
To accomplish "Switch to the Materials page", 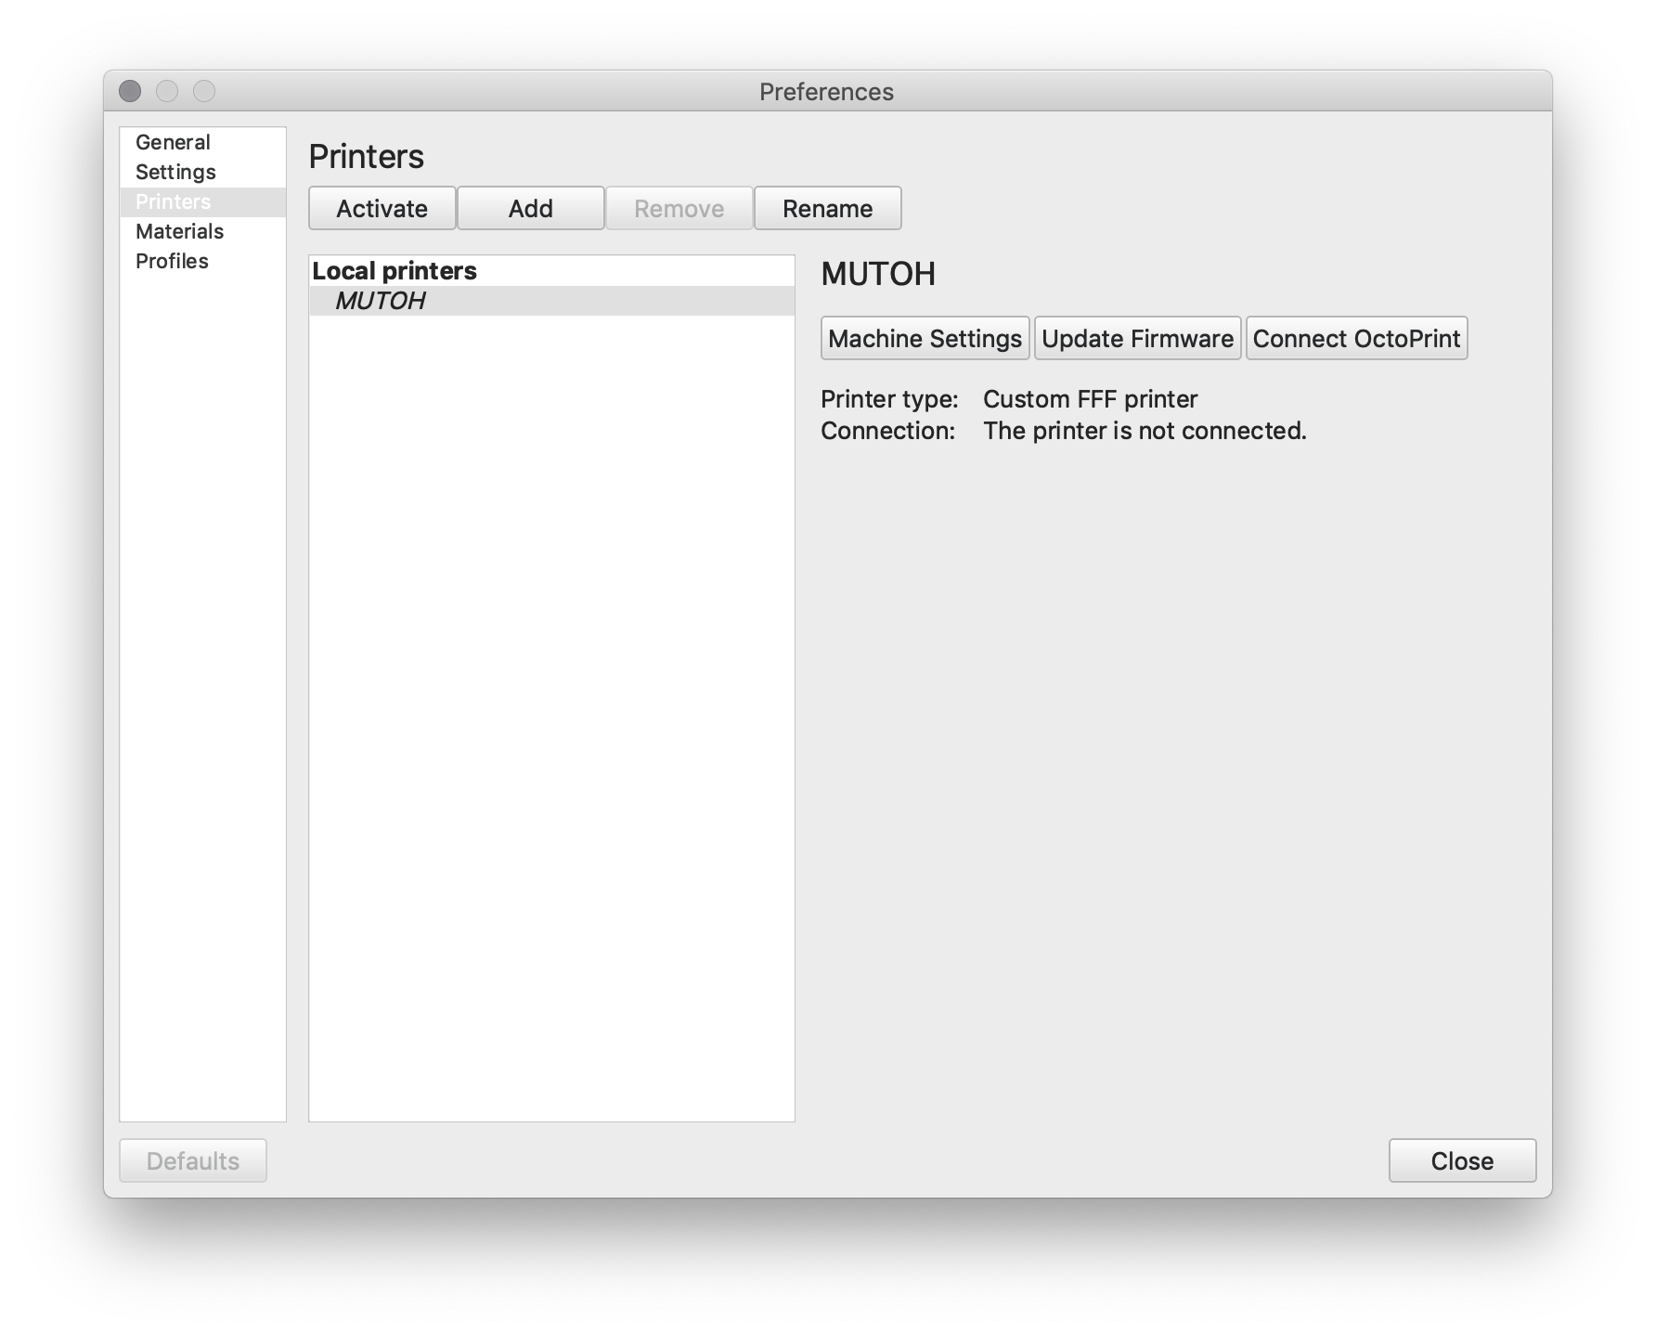I will [x=179, y=231].
